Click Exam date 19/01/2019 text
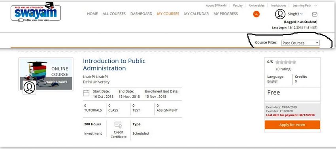 point(281,107)
